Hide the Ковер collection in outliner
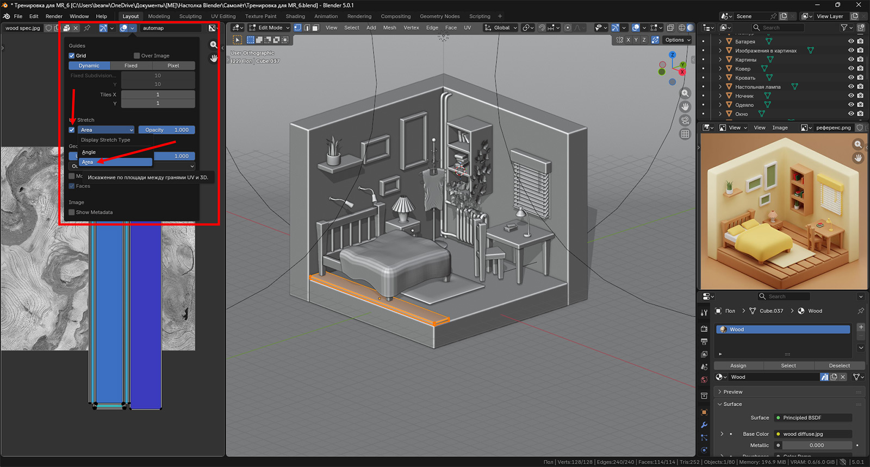The image size is (870, 467). click(851, 68)
